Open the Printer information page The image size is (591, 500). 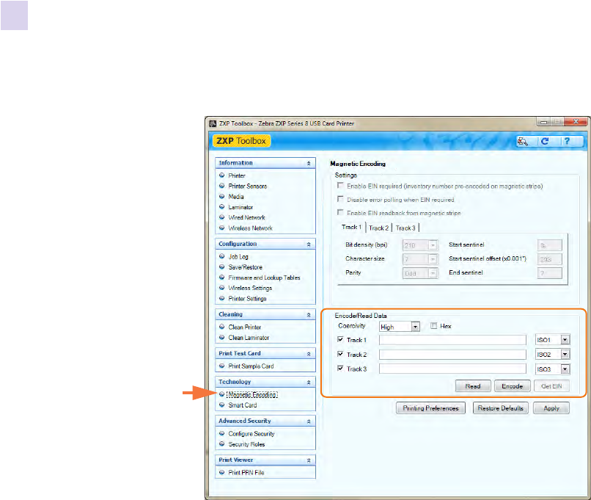pos(237,175)
